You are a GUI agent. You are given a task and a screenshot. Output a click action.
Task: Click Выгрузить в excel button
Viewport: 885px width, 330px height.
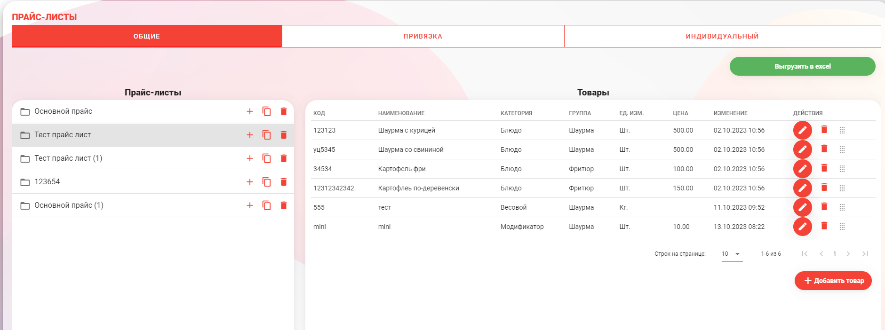coord(803,66)
